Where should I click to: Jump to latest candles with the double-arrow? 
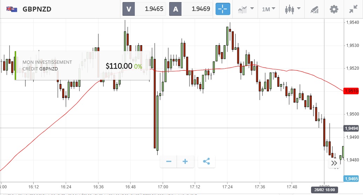coord(334,163)
